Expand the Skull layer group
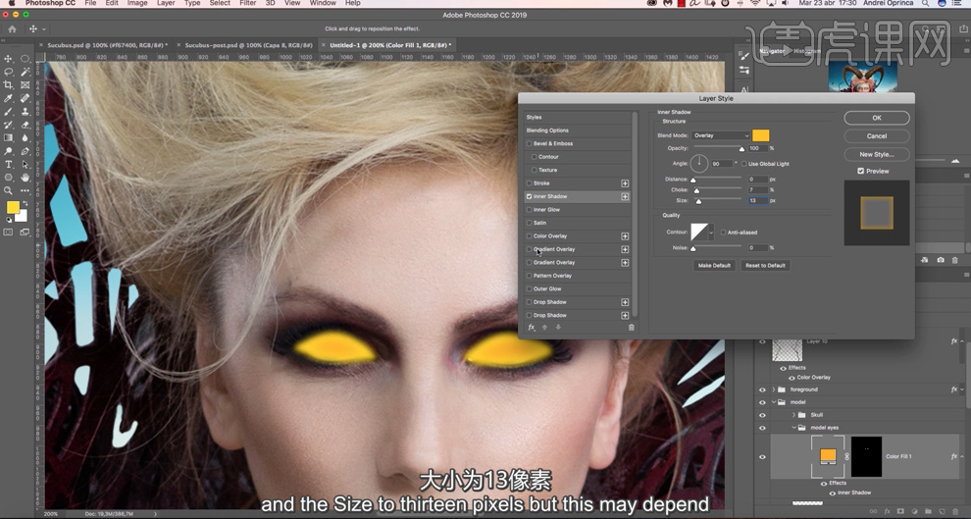The image size is (971, 519). [793, 415]
